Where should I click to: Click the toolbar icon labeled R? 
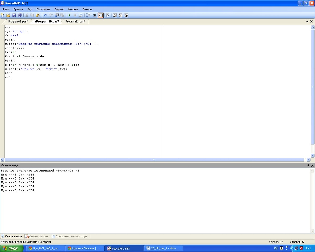(x=126, y=15)
